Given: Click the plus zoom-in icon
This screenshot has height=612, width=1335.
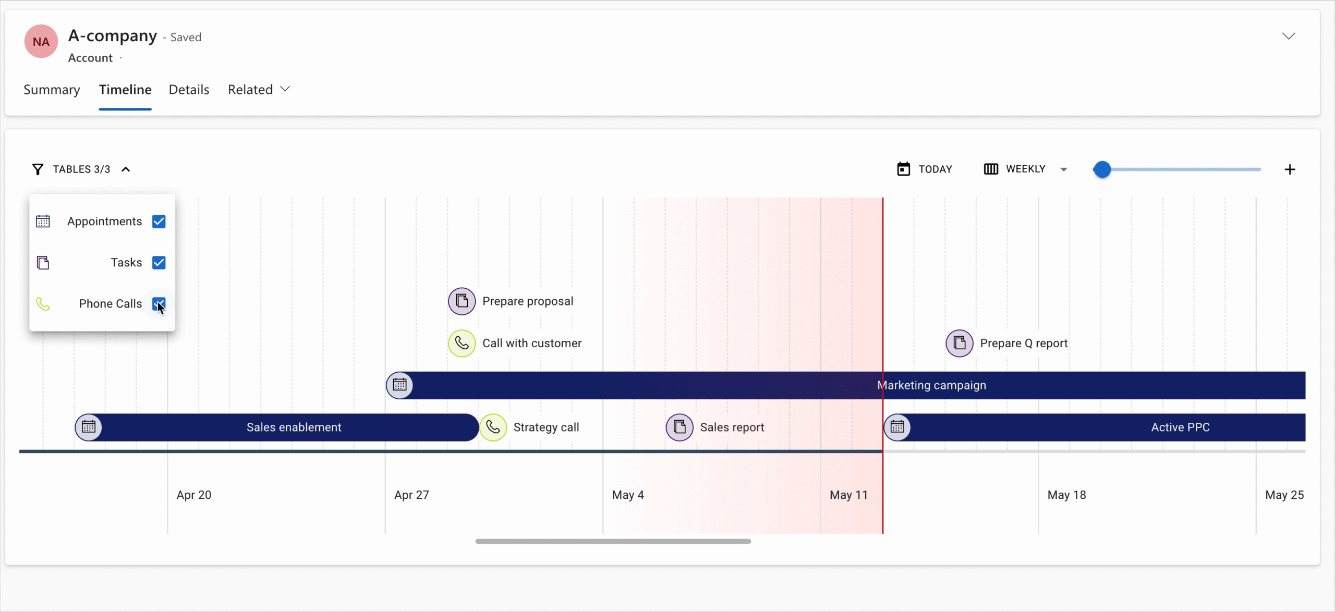Looking at the screenshot, I should [1290, 169].
